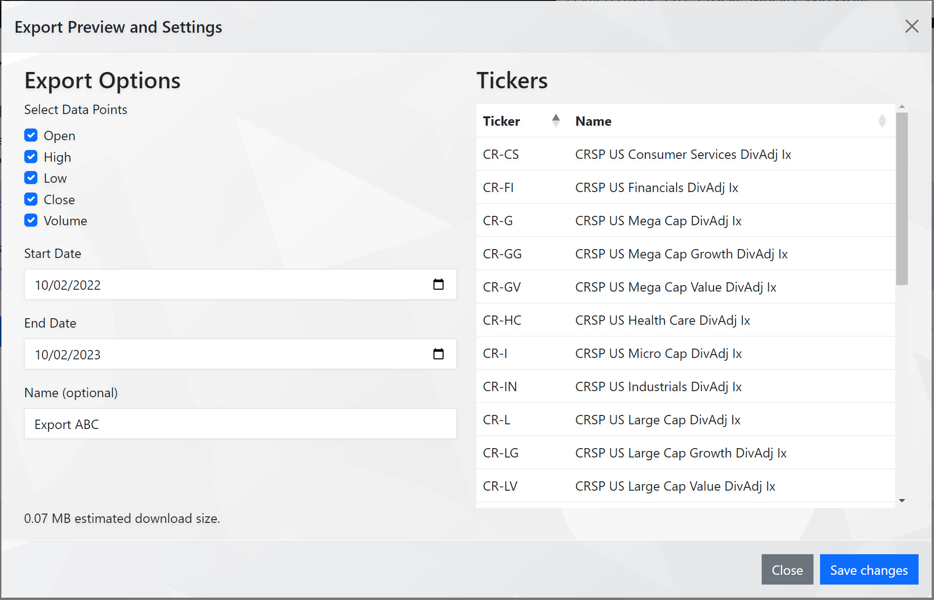
Task: Click the scrollbar down arrow in Tickers list
Action: click(x=902, y=500)
